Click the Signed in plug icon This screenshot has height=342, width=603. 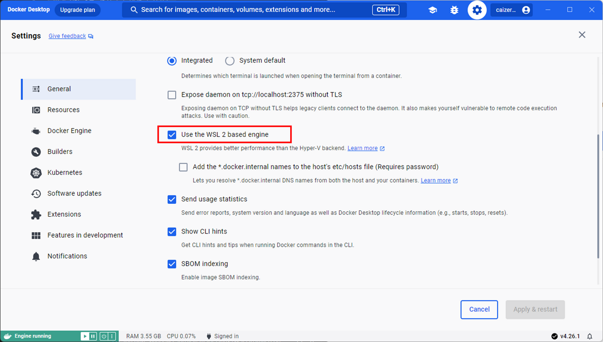209,336
